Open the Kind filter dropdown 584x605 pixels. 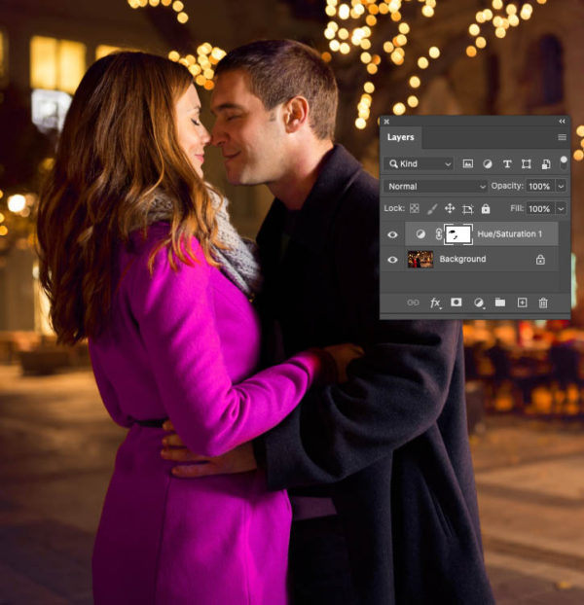point(419,164)
